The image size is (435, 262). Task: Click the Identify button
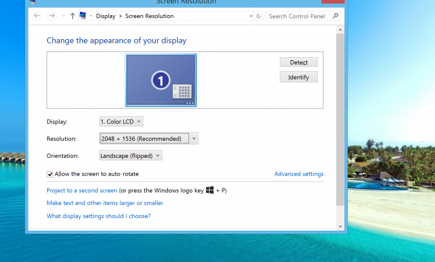pyautogui.click(x=298, y=77)
